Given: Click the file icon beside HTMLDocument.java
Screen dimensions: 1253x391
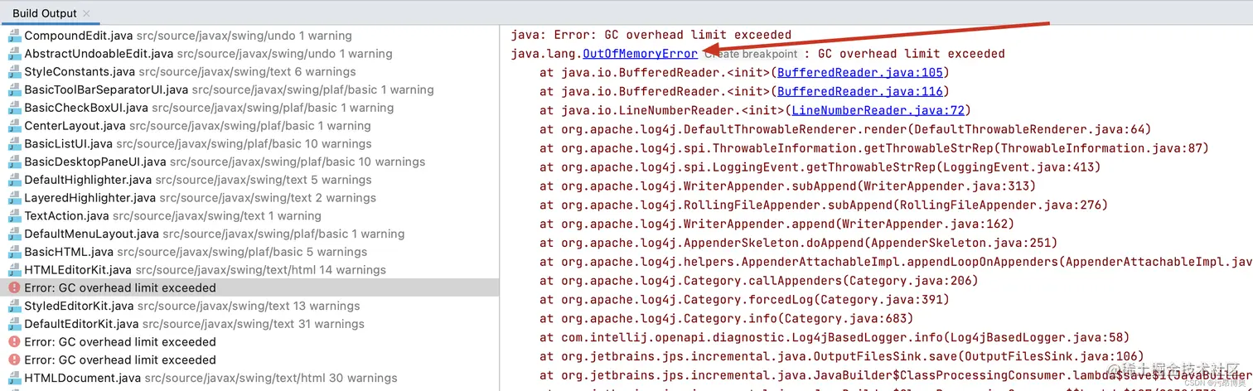Looking at the screenshot, I should tap(14, 378).
